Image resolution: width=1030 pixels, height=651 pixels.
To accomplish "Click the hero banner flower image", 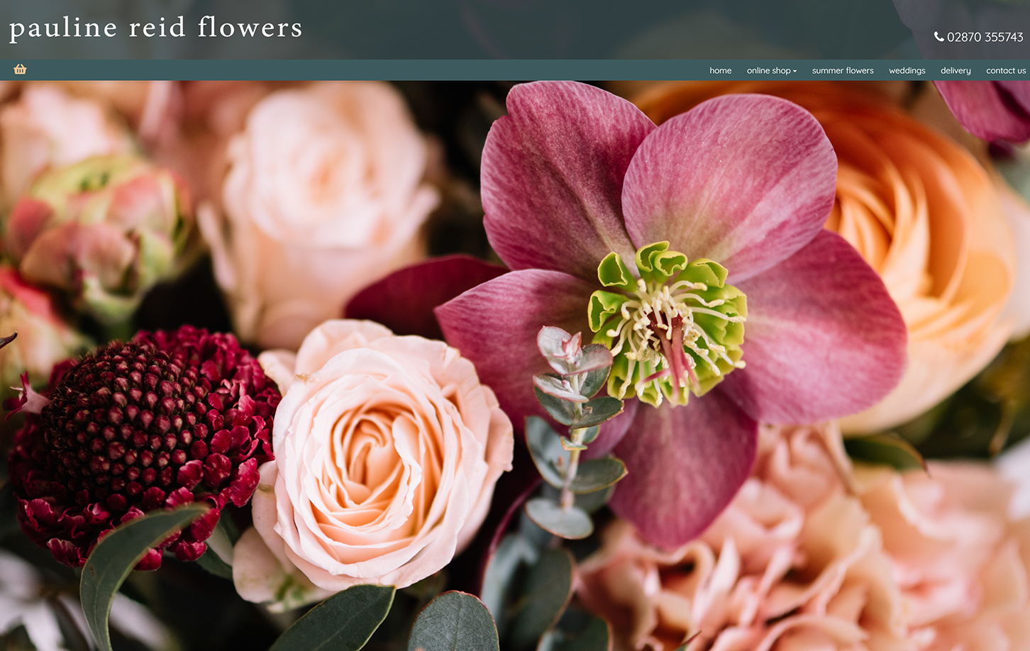I will [x=515, y=365].
